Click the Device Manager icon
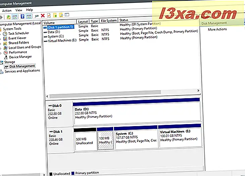The image size is (245, 176). coord(6,57)
